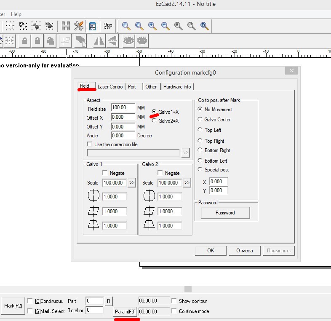Click the double padlock unlock-all icon

50,41
